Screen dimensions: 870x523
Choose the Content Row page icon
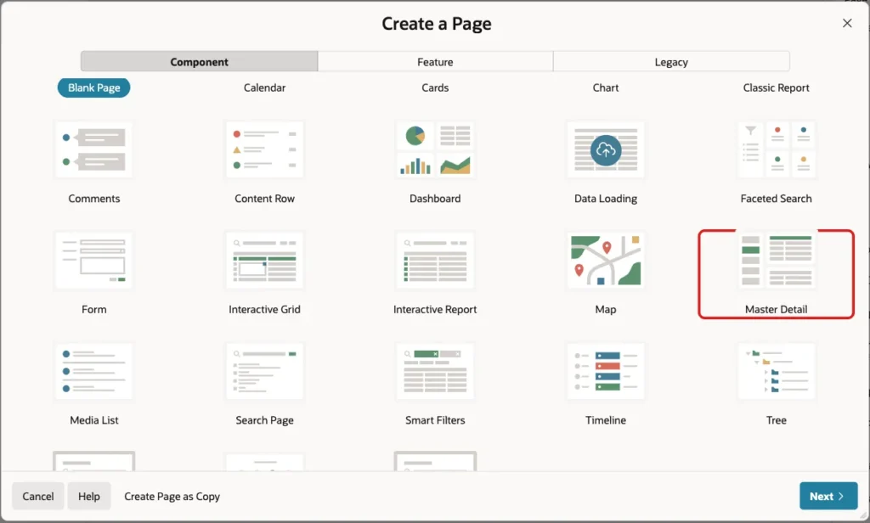pos(265,149)
